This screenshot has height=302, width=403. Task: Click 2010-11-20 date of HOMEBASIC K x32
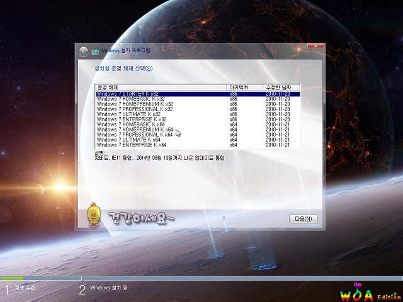pos(278,99)
